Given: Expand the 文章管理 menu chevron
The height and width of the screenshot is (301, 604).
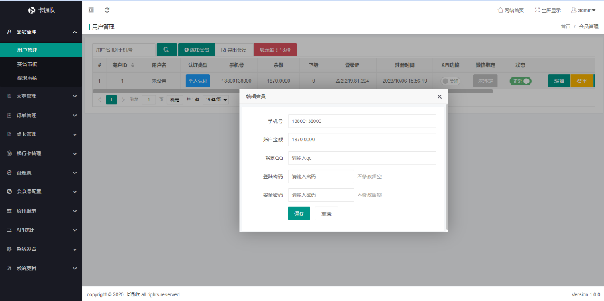Looking at the screenshot, I should (x=74, y=96).
